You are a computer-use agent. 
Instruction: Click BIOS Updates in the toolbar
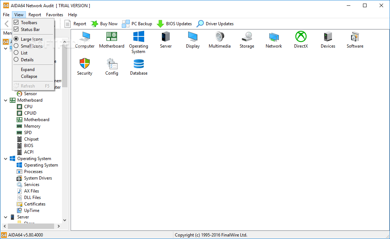174,24
